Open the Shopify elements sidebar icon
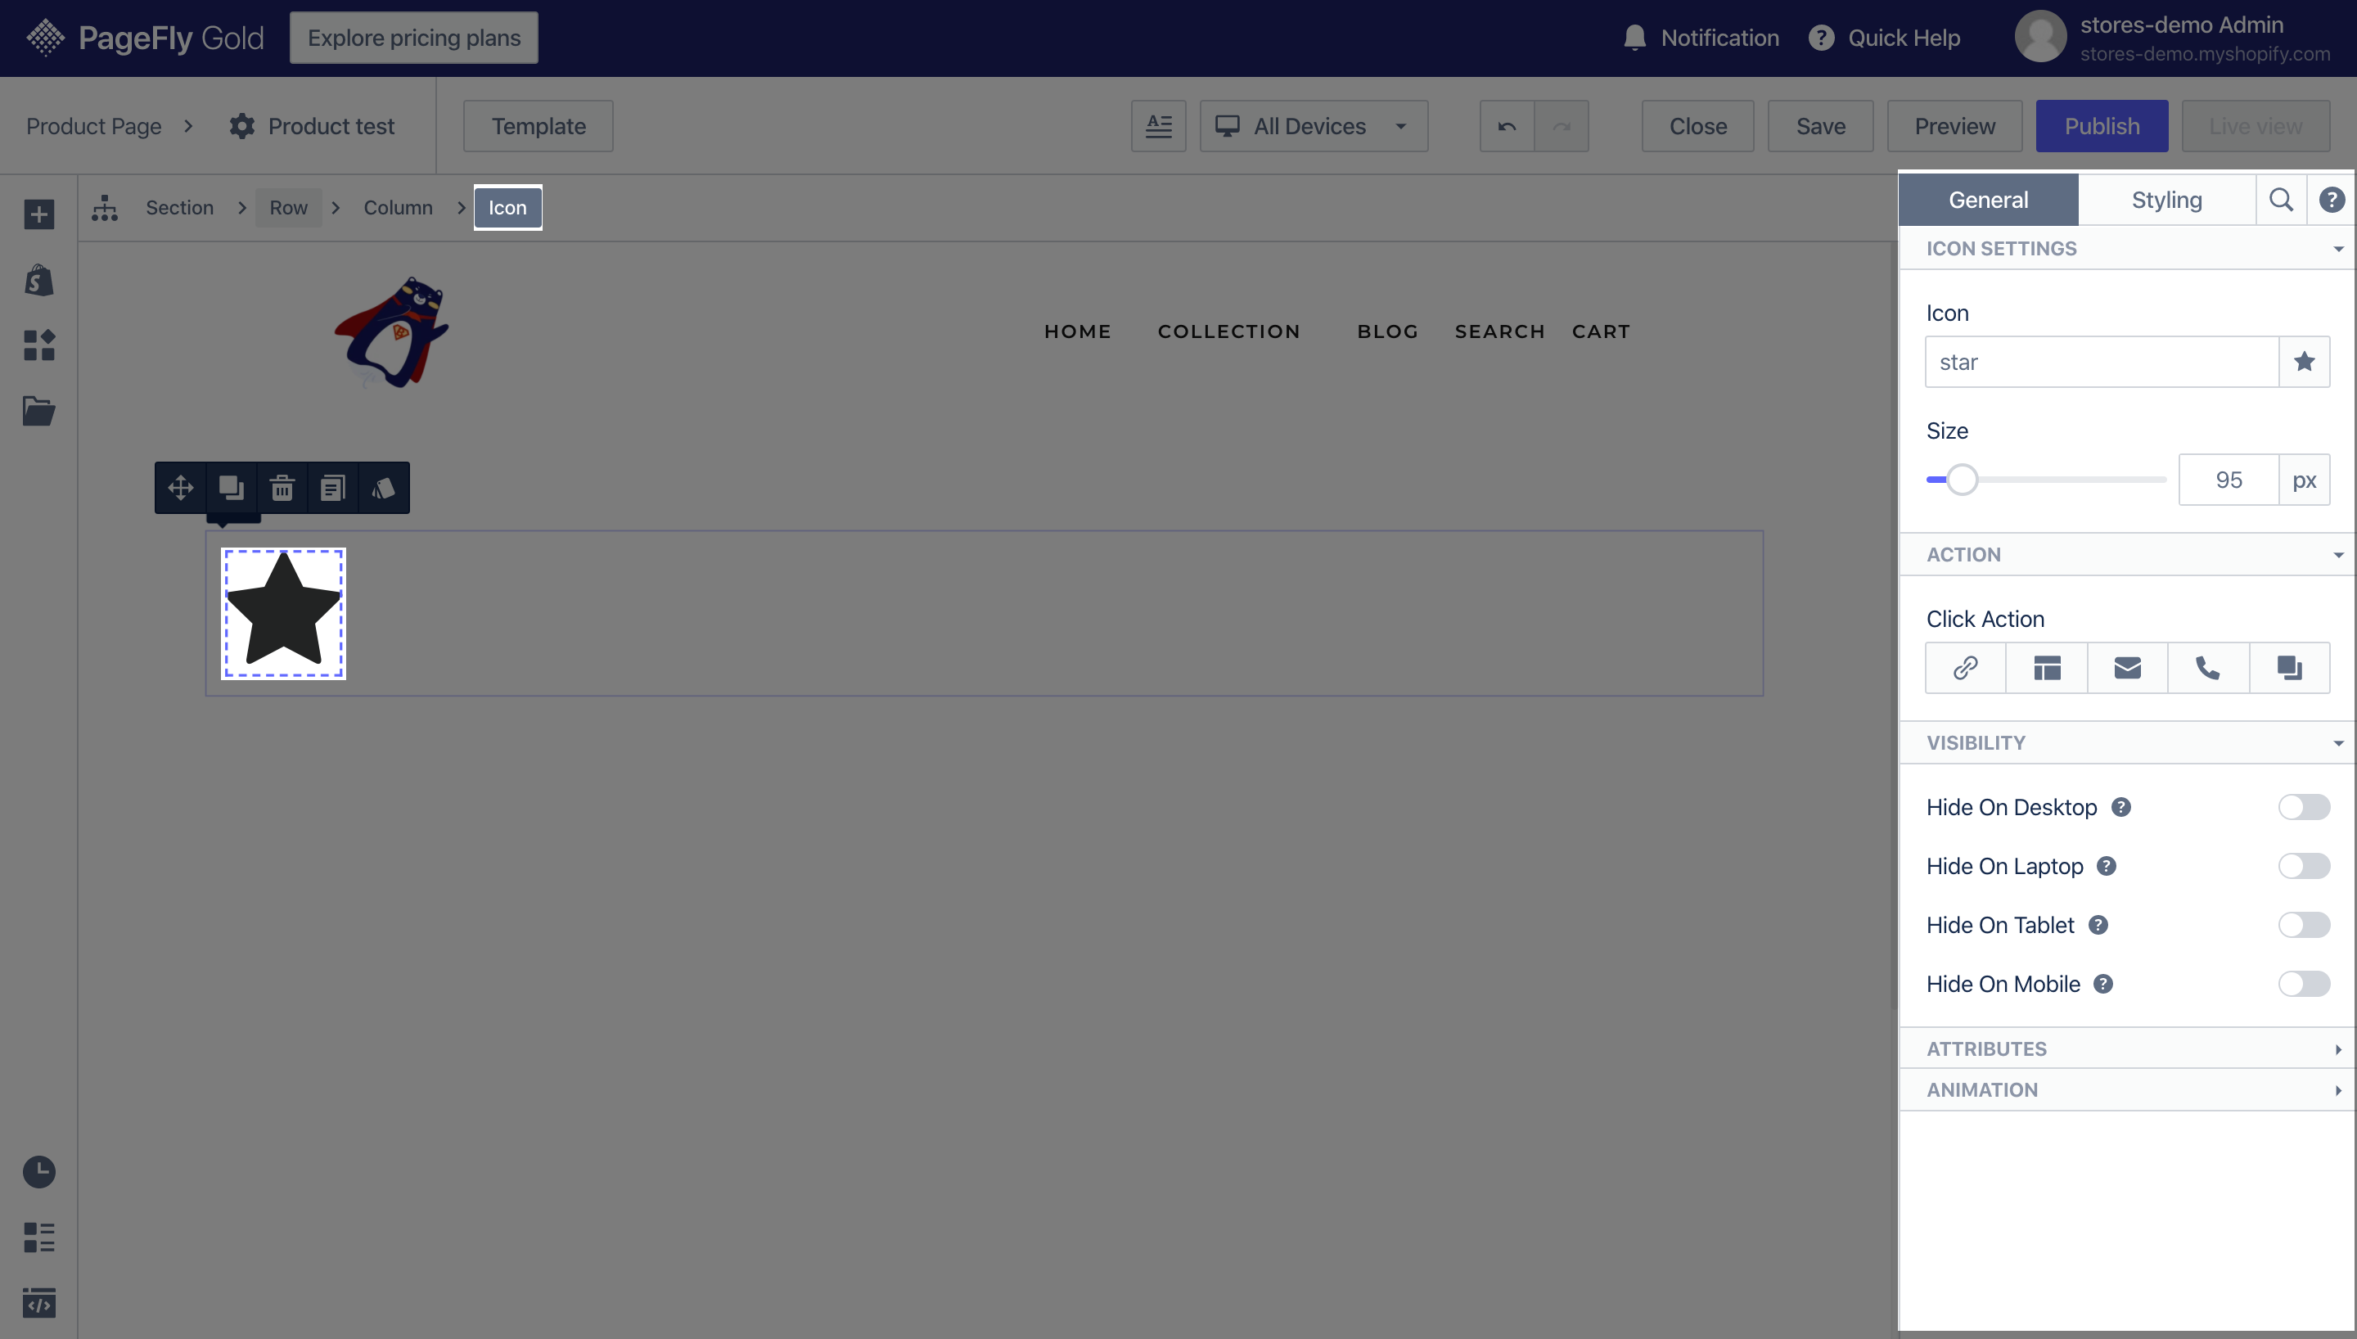 pyautogui.click(x=38, y=280)
